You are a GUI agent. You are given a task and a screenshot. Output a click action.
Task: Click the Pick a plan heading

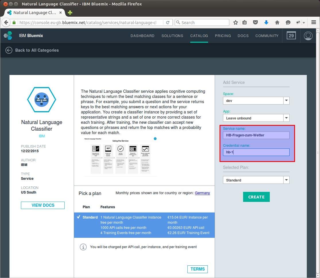point(90,194)
